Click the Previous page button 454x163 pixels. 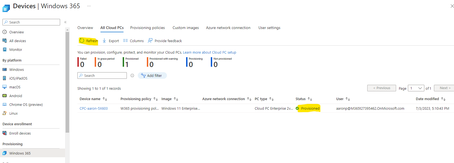pyautogui.click(x=382, y=88)
